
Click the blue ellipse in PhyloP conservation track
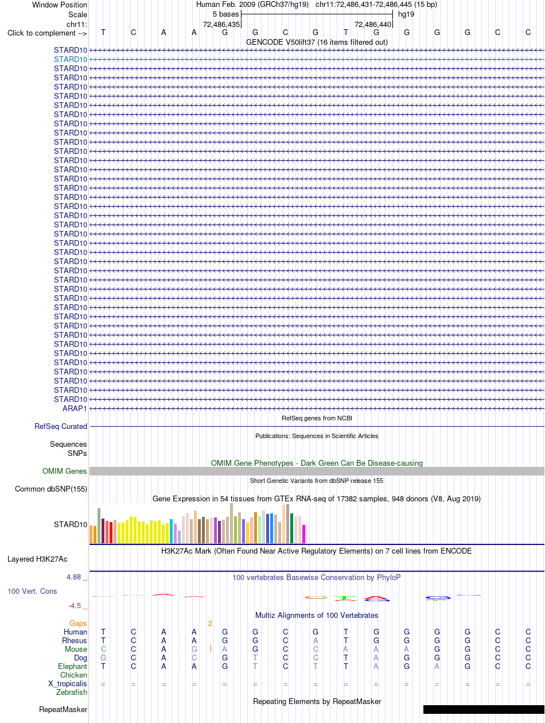[x=438, y=598]
